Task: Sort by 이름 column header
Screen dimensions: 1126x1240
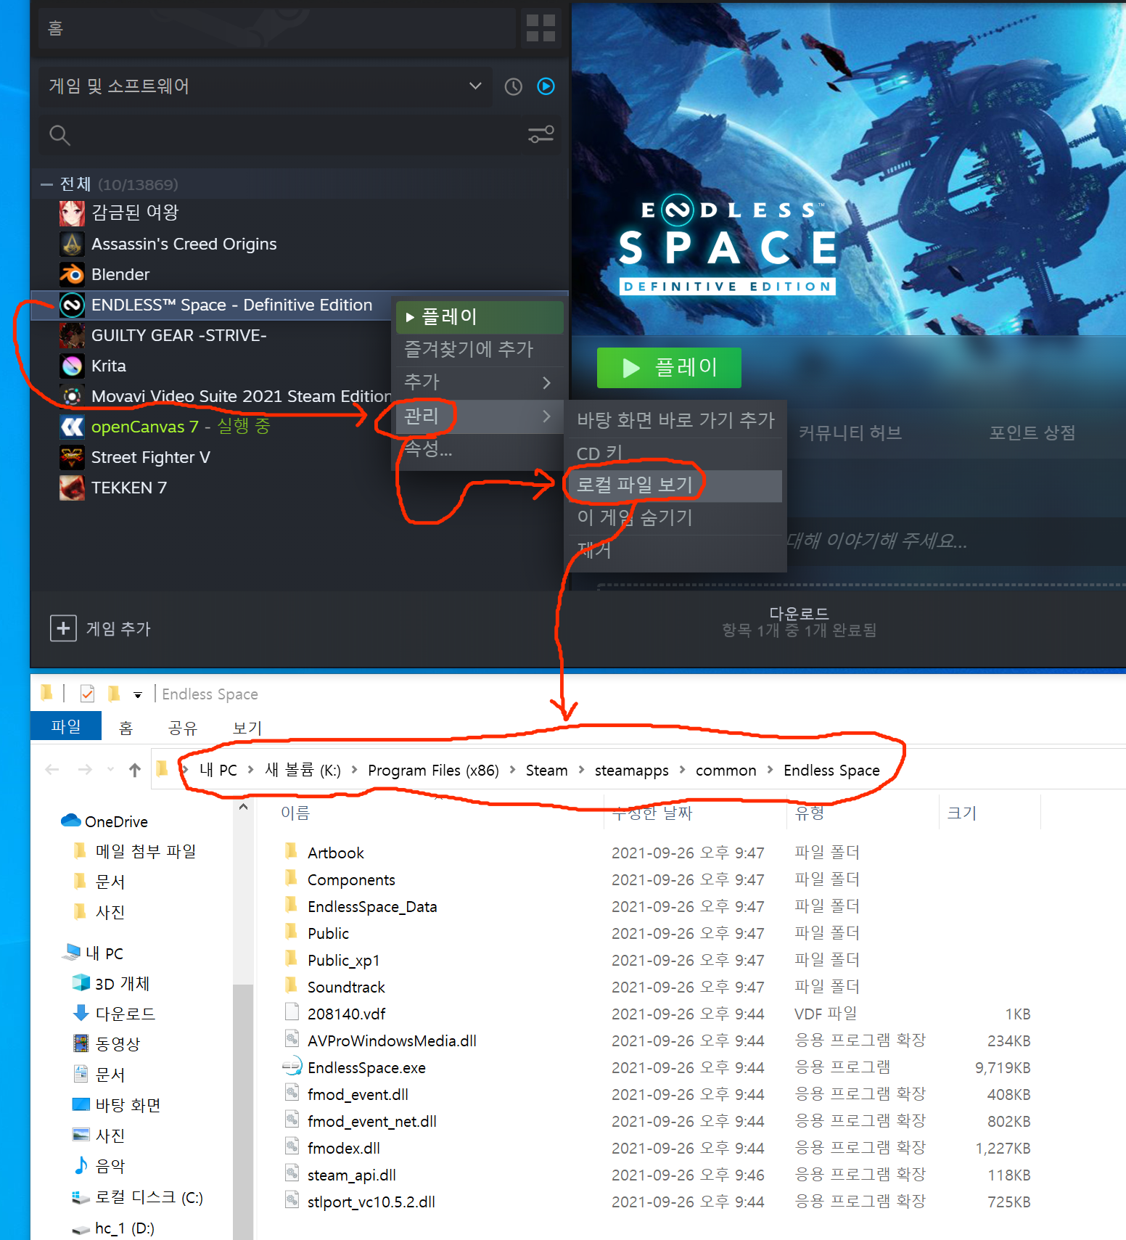Action: (x=295, y=813)
